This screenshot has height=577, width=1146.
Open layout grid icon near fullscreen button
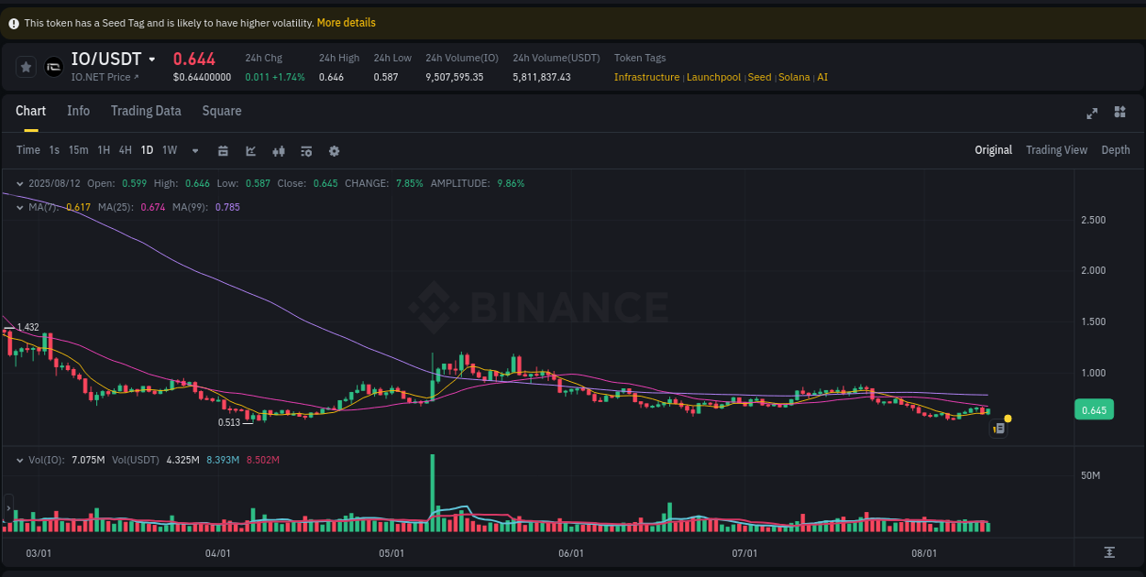click(x=1119, y=112)
